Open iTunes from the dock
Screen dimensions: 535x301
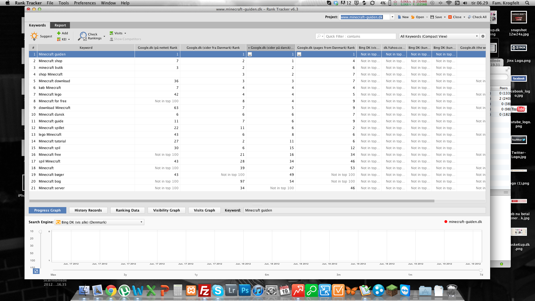[258, 291]
